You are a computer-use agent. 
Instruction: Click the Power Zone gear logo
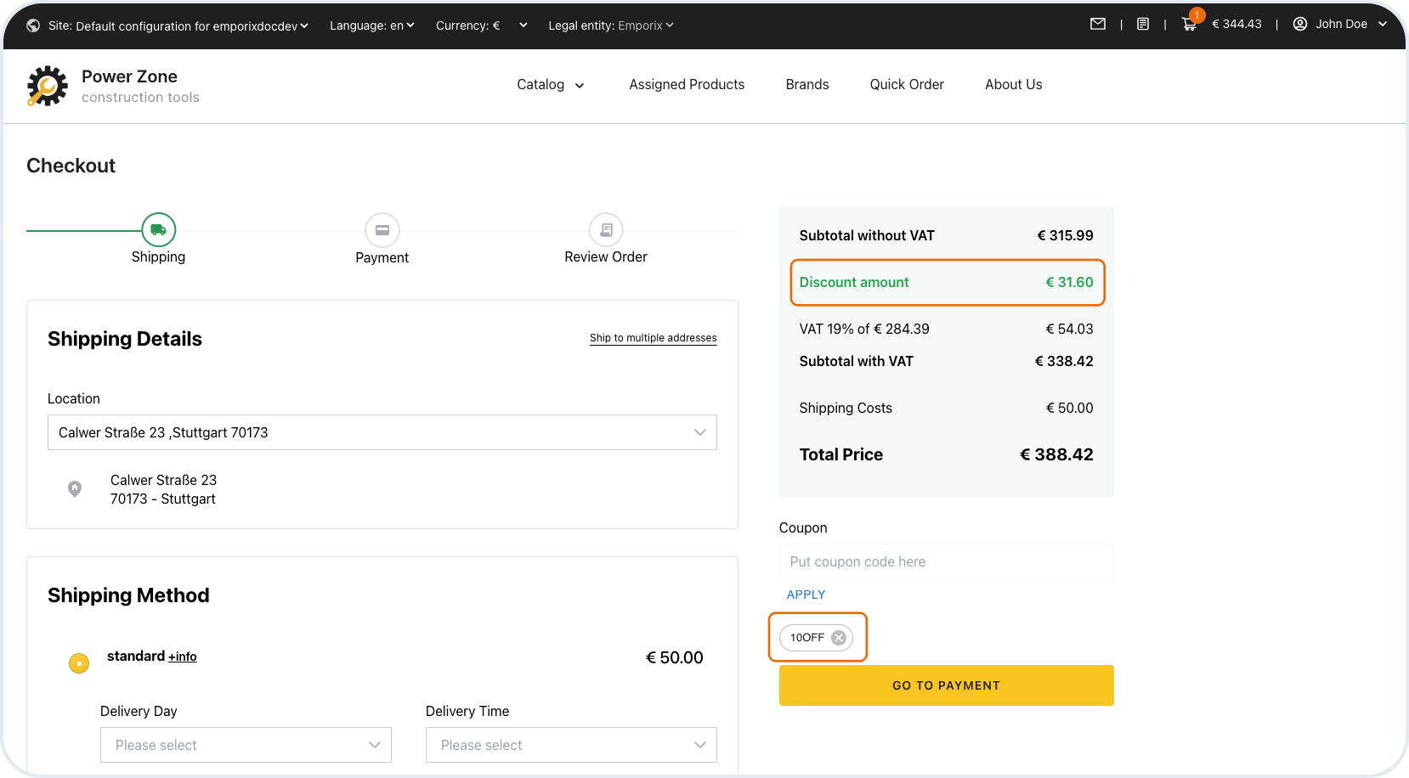47,86
